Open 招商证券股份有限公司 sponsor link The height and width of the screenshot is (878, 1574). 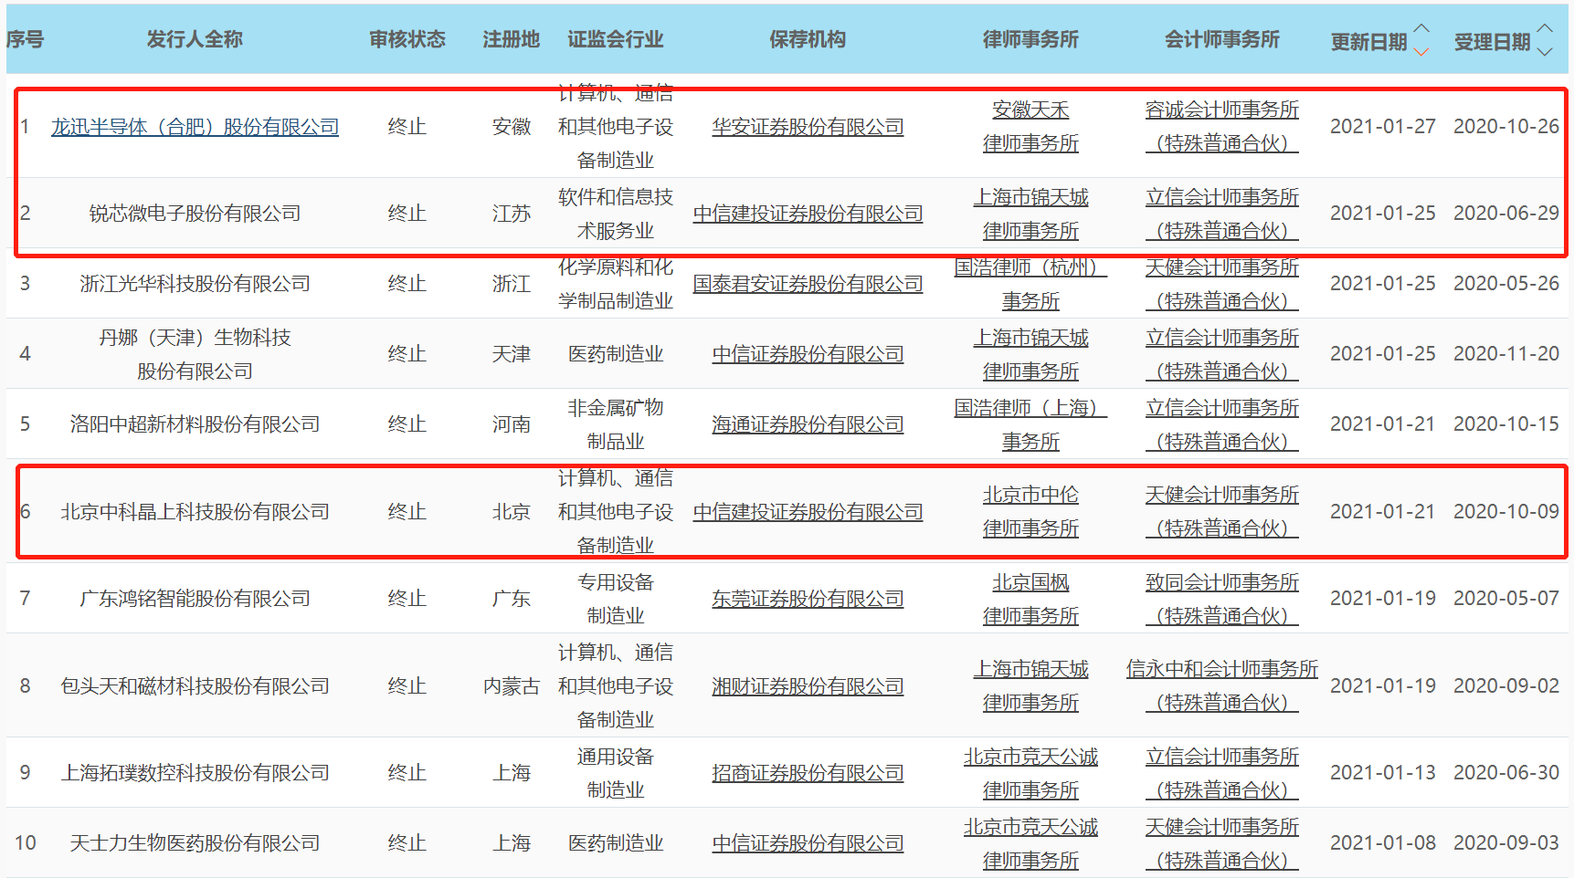808,773
